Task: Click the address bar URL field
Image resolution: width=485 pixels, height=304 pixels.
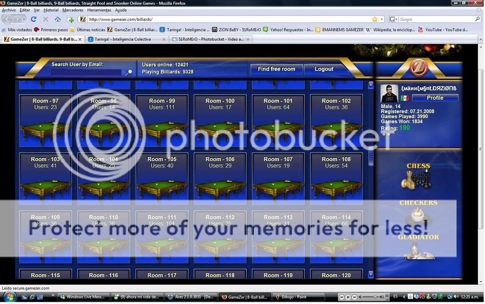Action: pyautogui.click(x=229, y=19)
